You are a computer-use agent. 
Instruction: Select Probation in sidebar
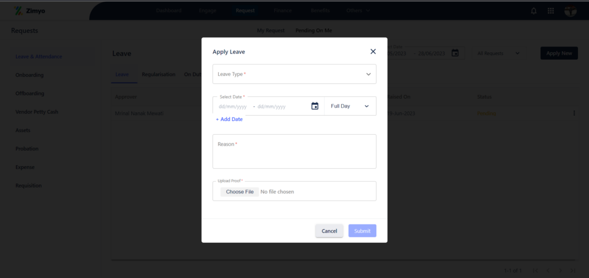coord(26,148)
